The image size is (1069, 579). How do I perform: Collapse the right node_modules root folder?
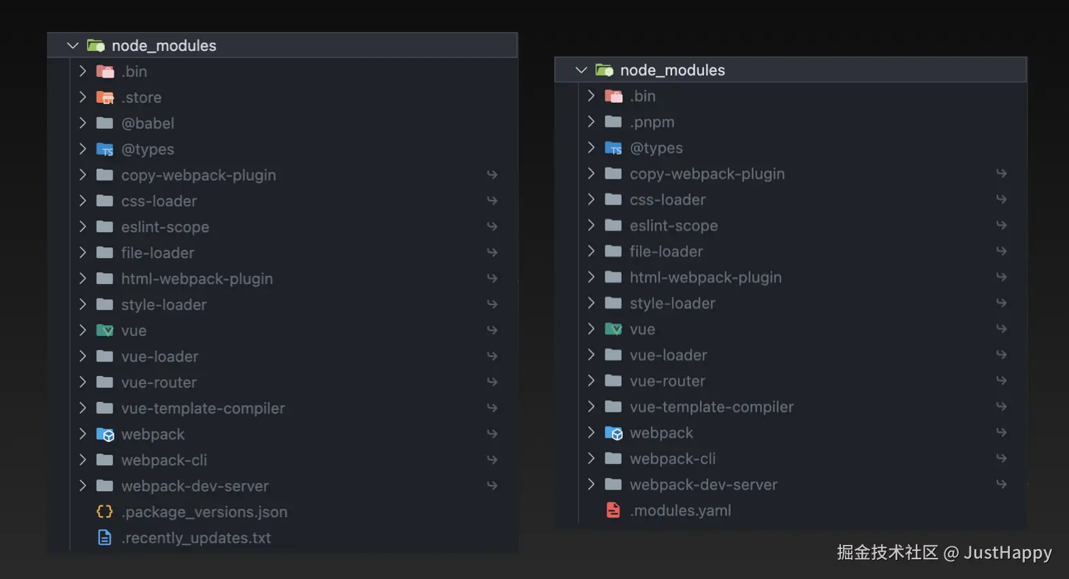(x=581, y=70)
